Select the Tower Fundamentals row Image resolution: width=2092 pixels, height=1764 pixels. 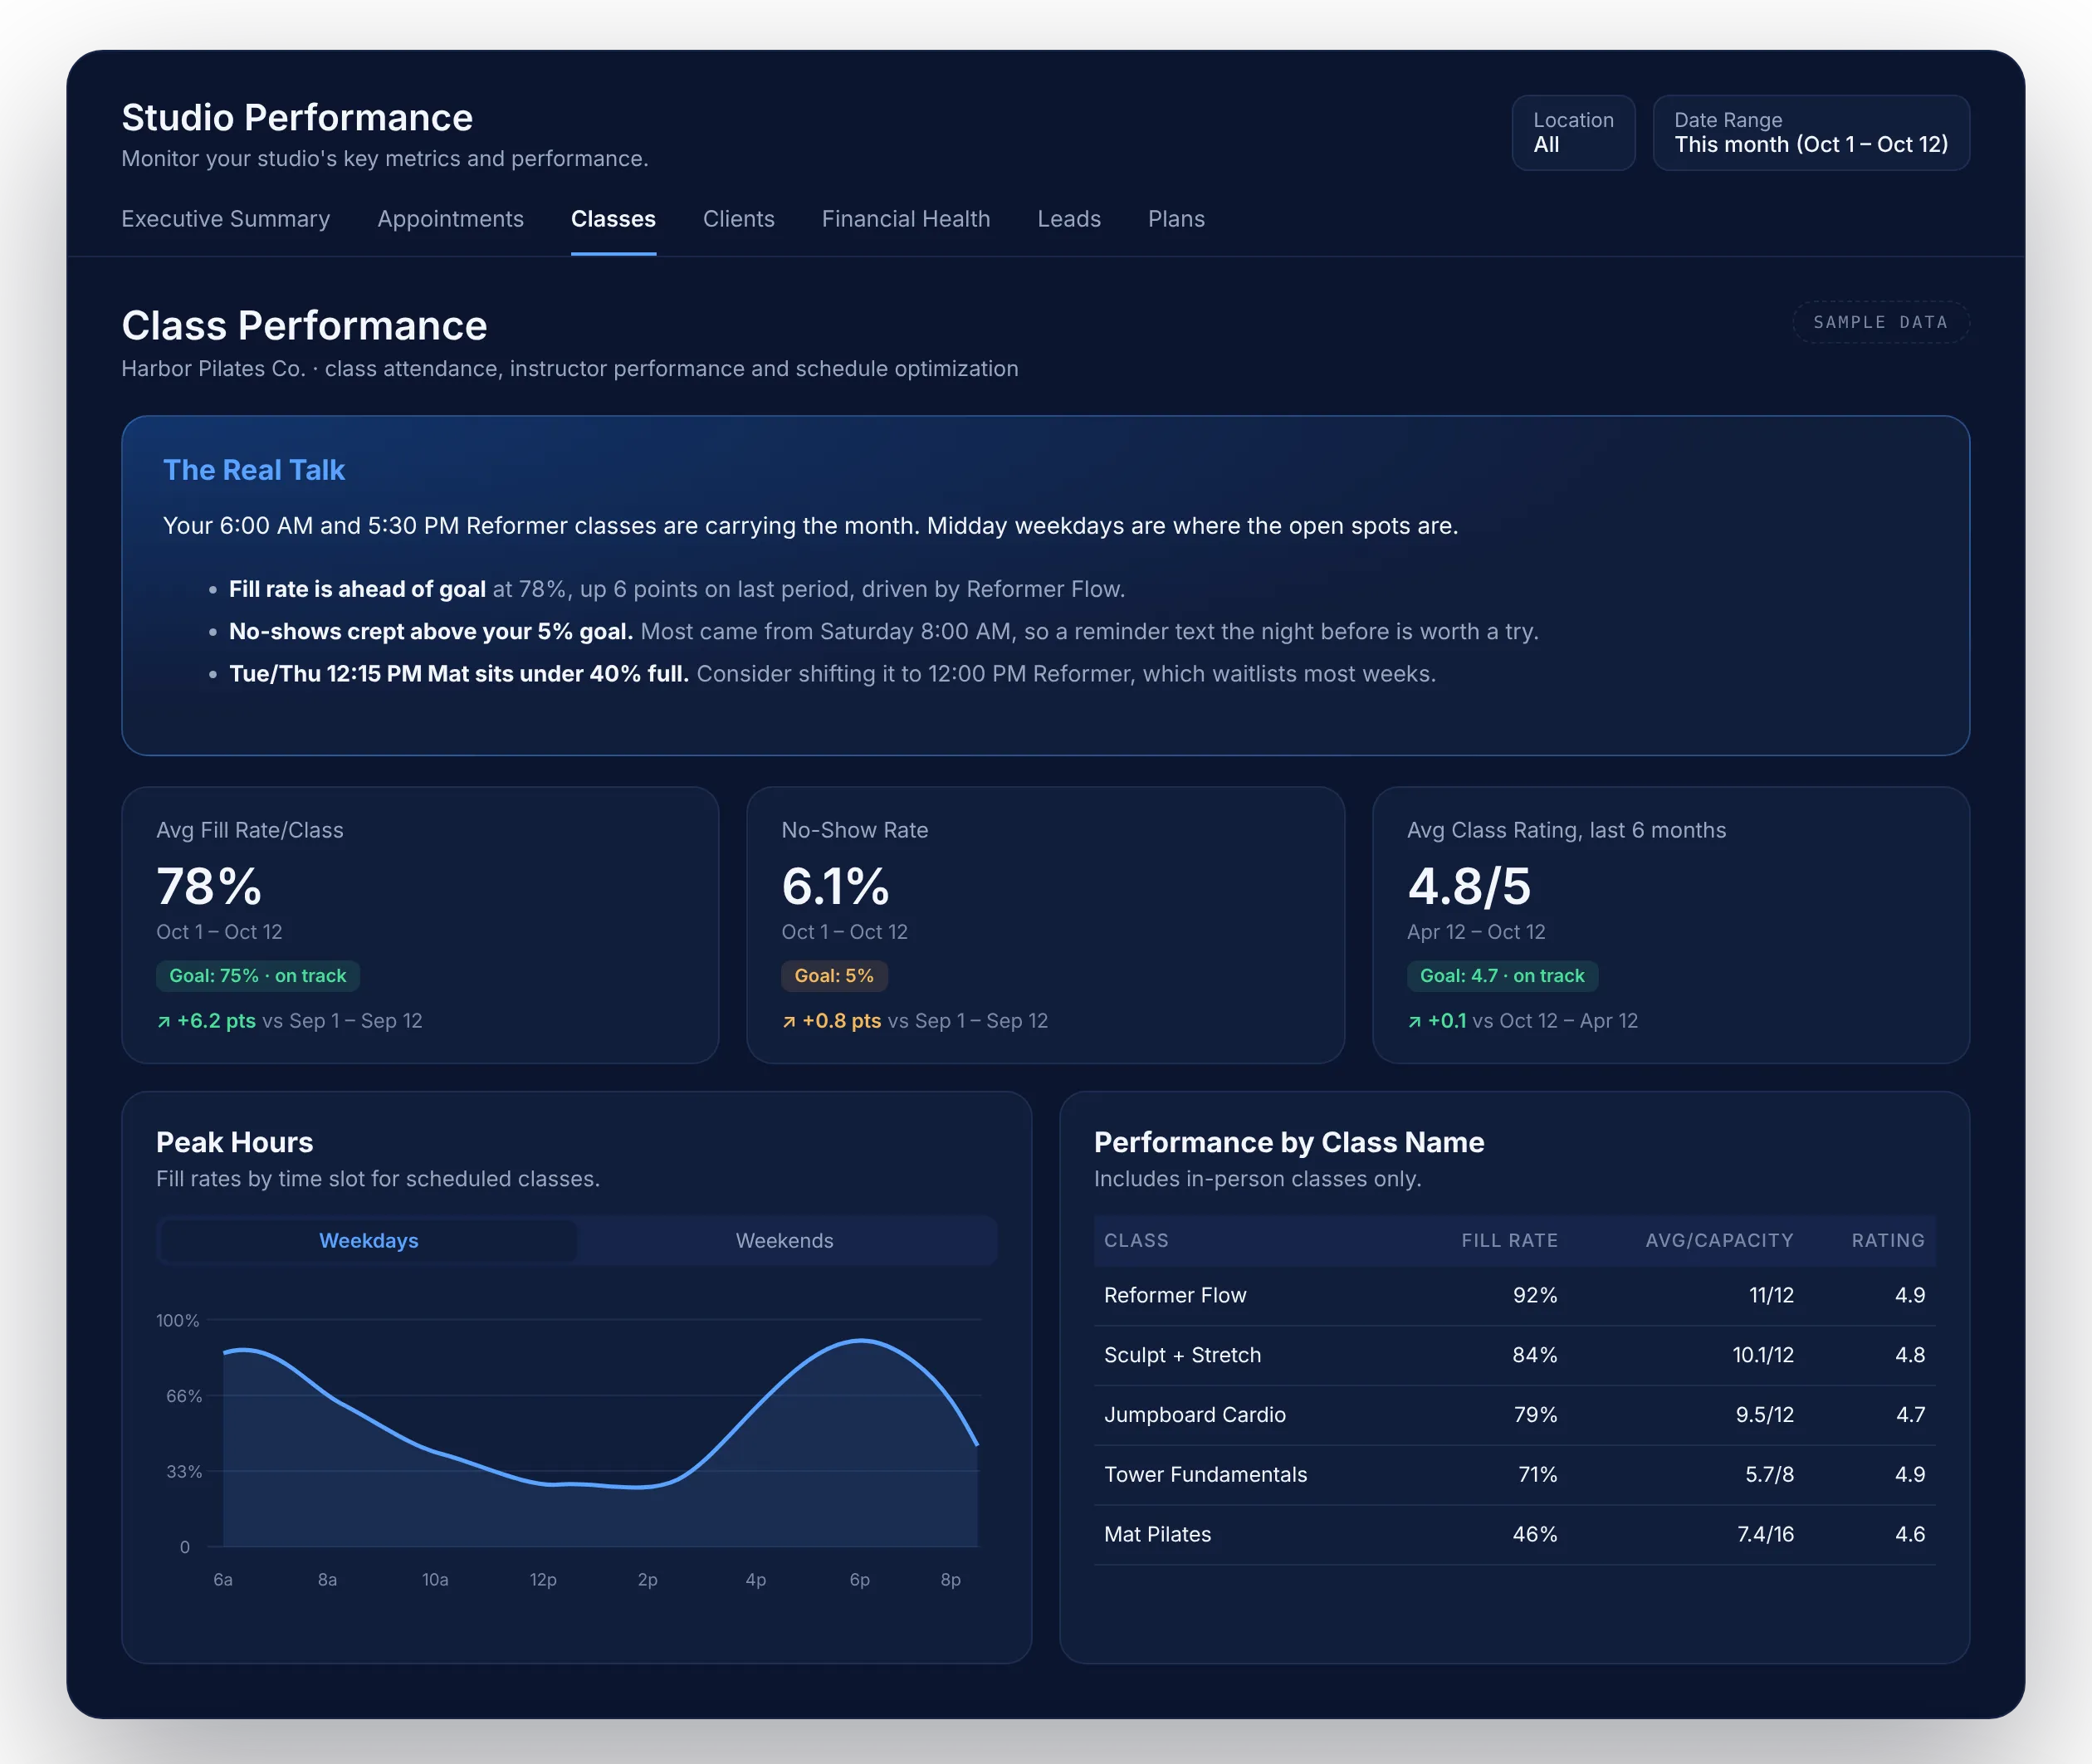click(x=1514, y=1475)
